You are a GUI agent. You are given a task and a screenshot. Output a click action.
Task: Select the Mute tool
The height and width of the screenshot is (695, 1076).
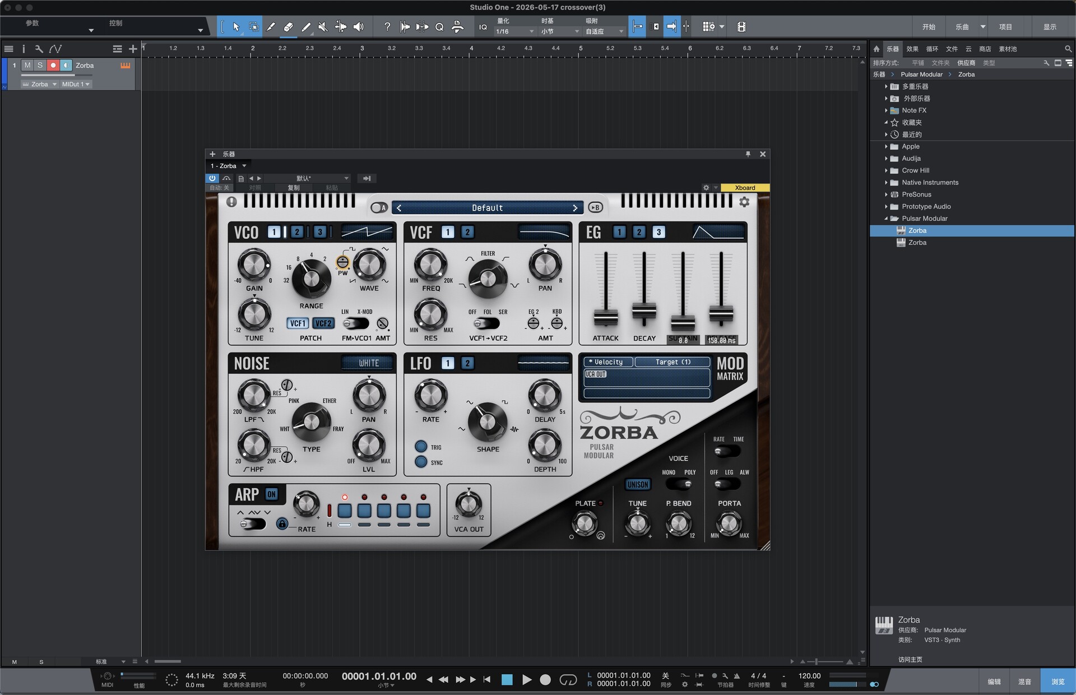tap(323, 26)
